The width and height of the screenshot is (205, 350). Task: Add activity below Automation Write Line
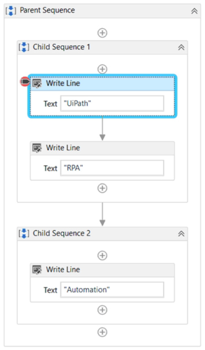(102, 310)
